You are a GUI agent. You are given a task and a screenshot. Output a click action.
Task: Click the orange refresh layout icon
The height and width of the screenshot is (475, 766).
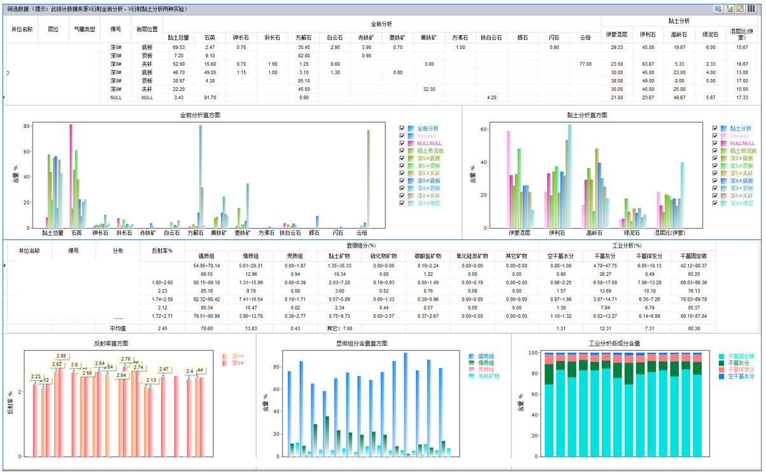740,9
